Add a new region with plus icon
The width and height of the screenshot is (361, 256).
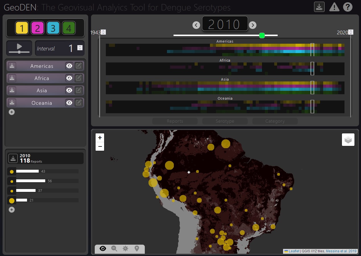pos(12,112)
